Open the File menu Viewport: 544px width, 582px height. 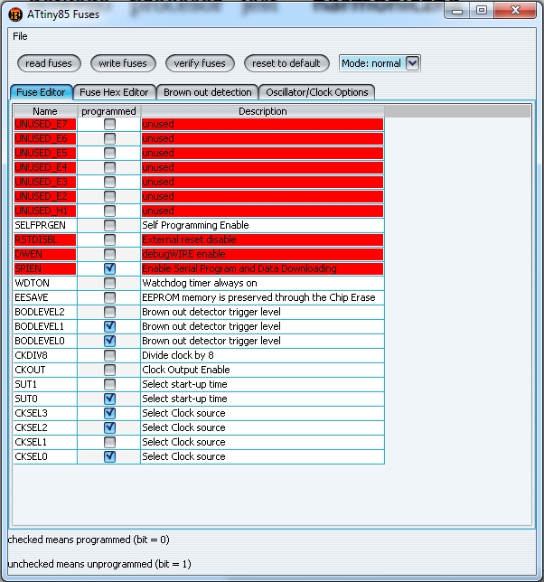(x=20, y=36)
